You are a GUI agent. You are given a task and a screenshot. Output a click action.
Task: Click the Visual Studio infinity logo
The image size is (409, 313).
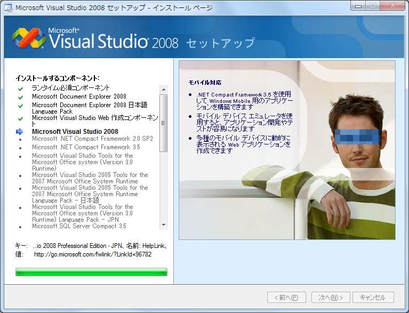pos(29,38)
